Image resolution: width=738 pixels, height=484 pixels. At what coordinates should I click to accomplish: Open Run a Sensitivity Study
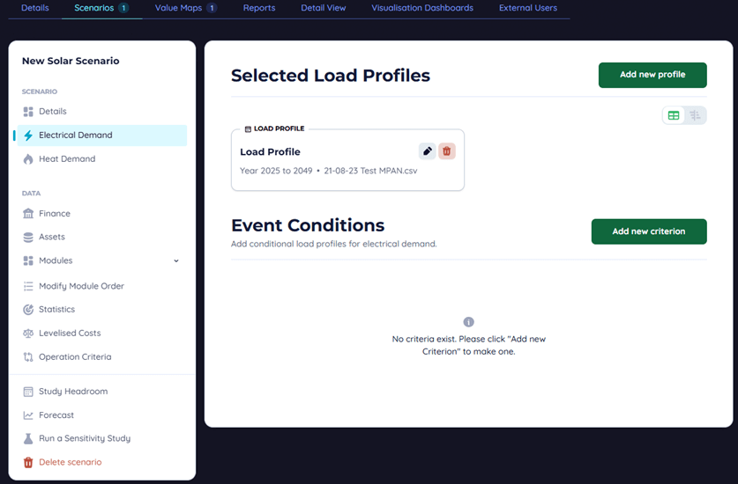(x=101, y=438)
